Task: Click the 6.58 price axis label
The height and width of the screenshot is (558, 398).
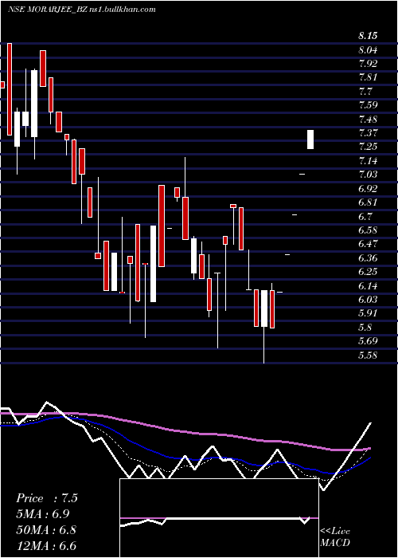Action: [368, 230]
